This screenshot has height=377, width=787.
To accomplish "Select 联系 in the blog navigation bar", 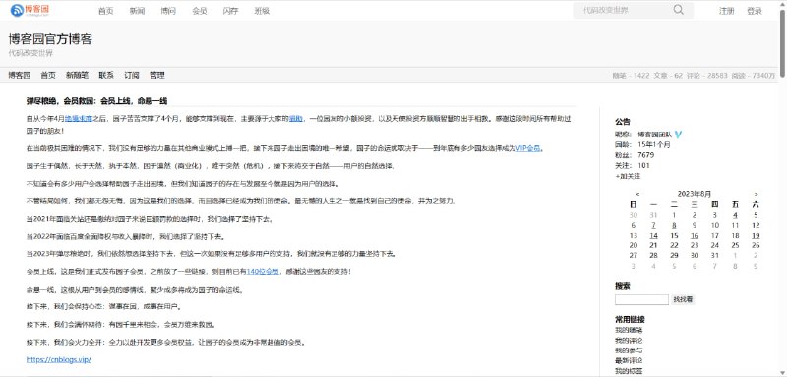I will [106, 75].
